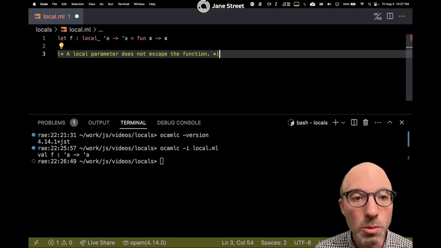
Task: Open the Apple menu
Action: coord(34,4)
